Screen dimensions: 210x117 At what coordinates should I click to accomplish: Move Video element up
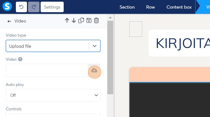(x=67, y=21)
